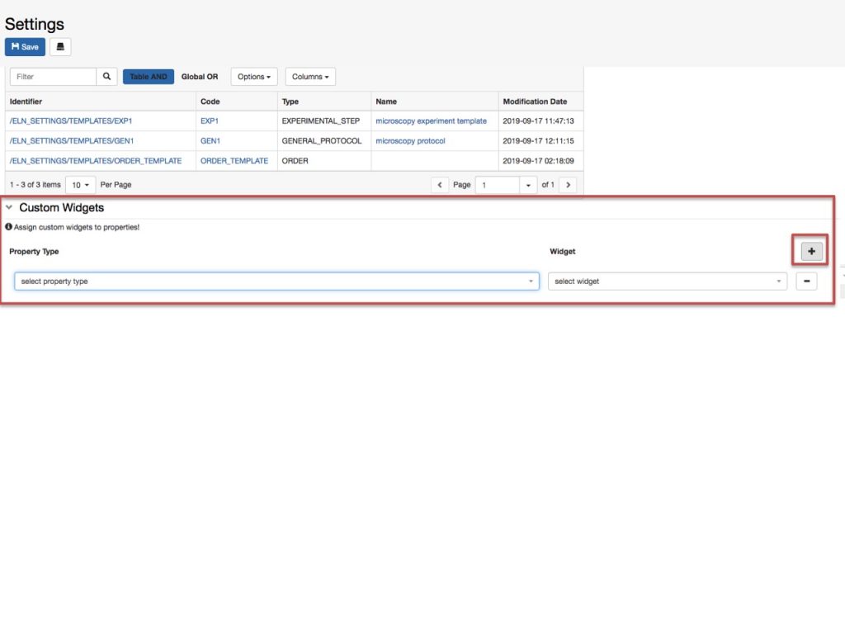
Task: Open the select property type dropdown
Action: click(276, 282)
